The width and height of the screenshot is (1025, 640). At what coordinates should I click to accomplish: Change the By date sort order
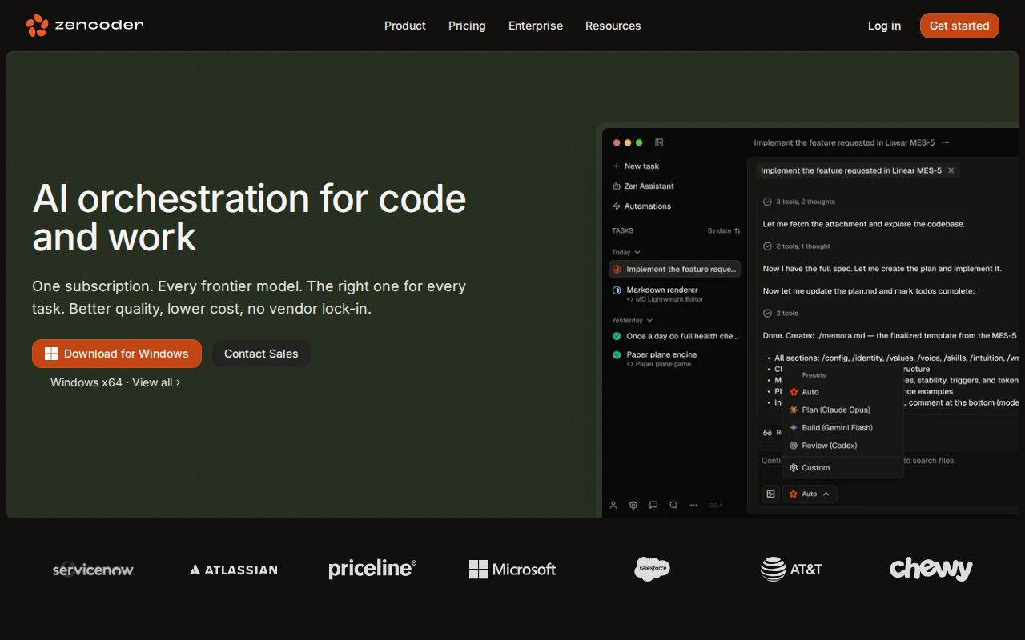coord(724,231)
